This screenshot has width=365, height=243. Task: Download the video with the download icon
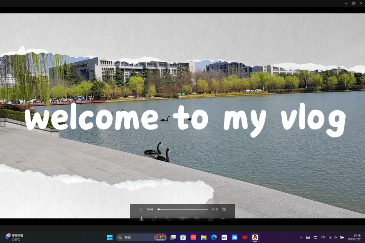(141, 219)
